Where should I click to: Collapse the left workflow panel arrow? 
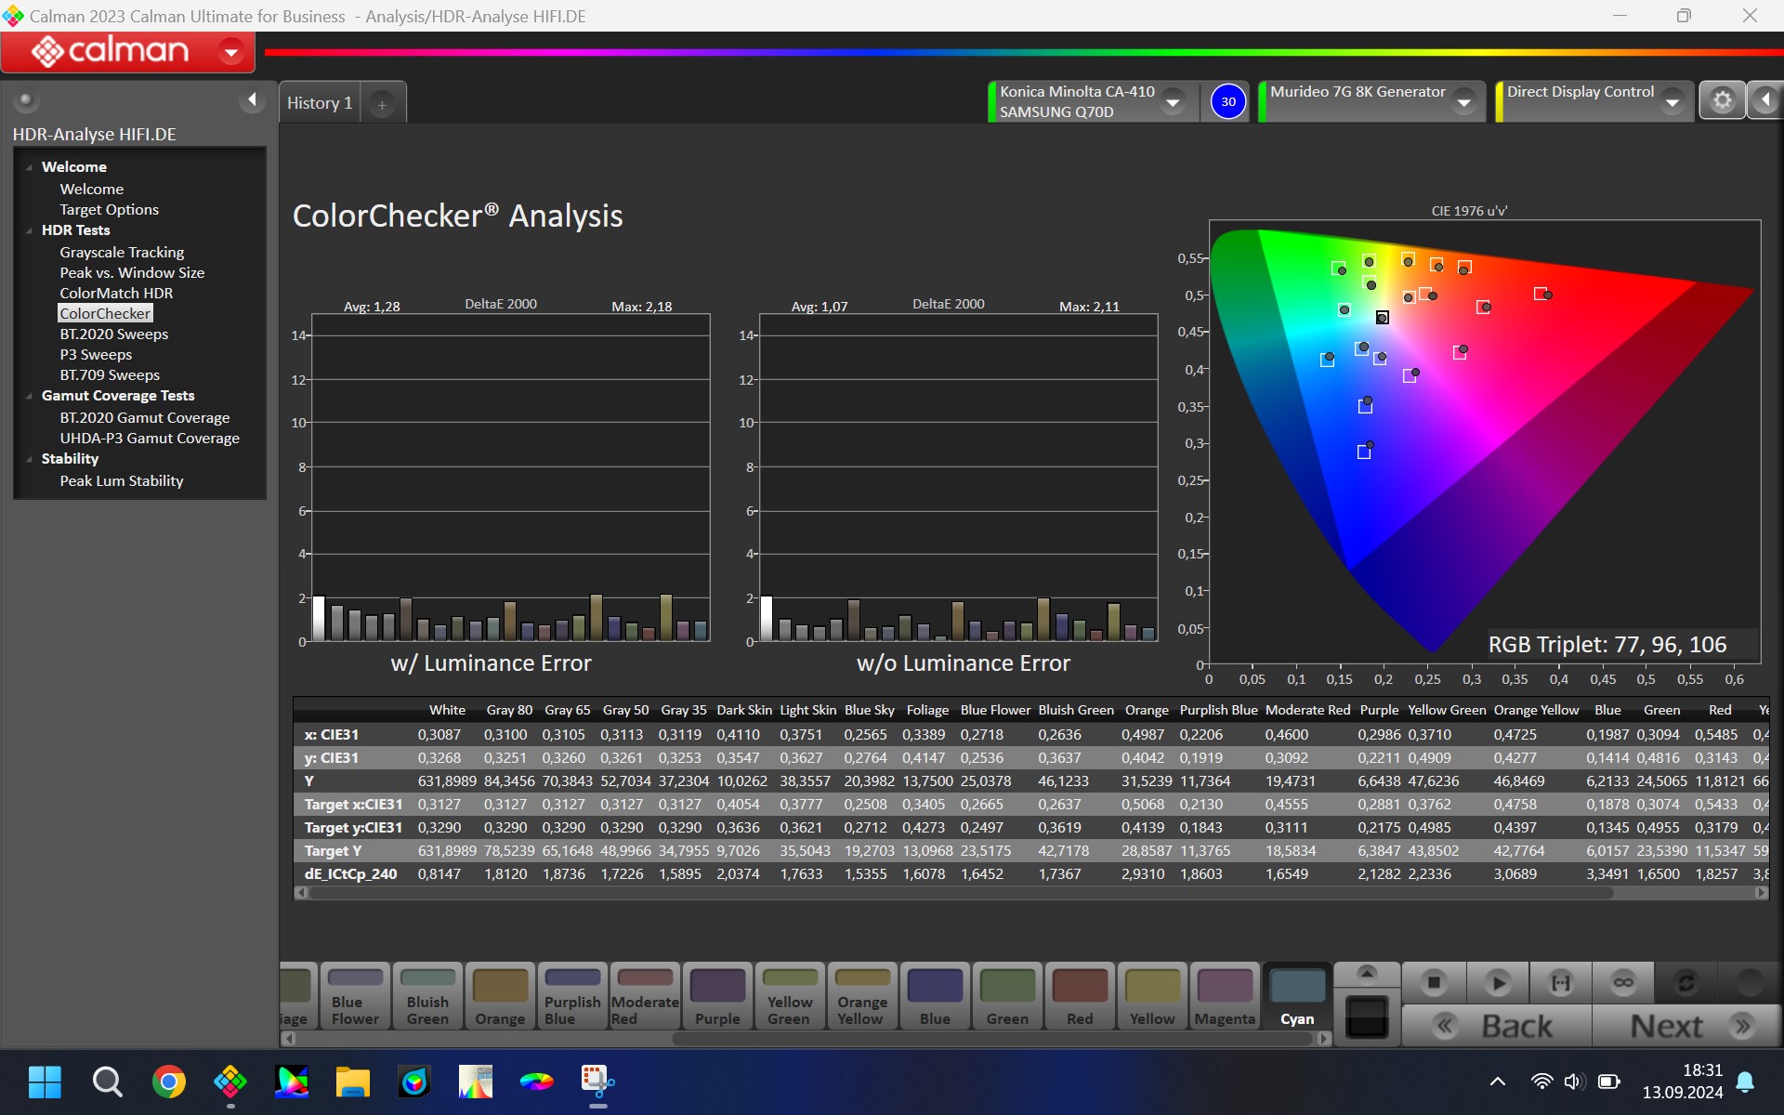coord(252,99)
